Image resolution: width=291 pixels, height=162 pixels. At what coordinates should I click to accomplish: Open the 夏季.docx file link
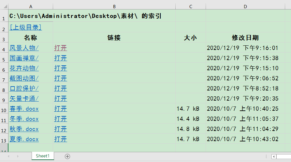click(24, 139)
